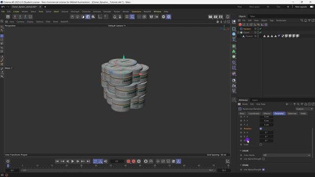Screen dimensions: 315x177
Task: Click the lock icon in Attributes panel
Action: tap(306, 104)
